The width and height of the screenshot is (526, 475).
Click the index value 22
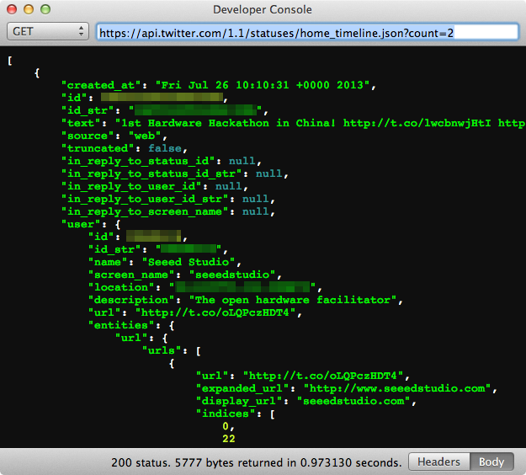pos(229,439)
